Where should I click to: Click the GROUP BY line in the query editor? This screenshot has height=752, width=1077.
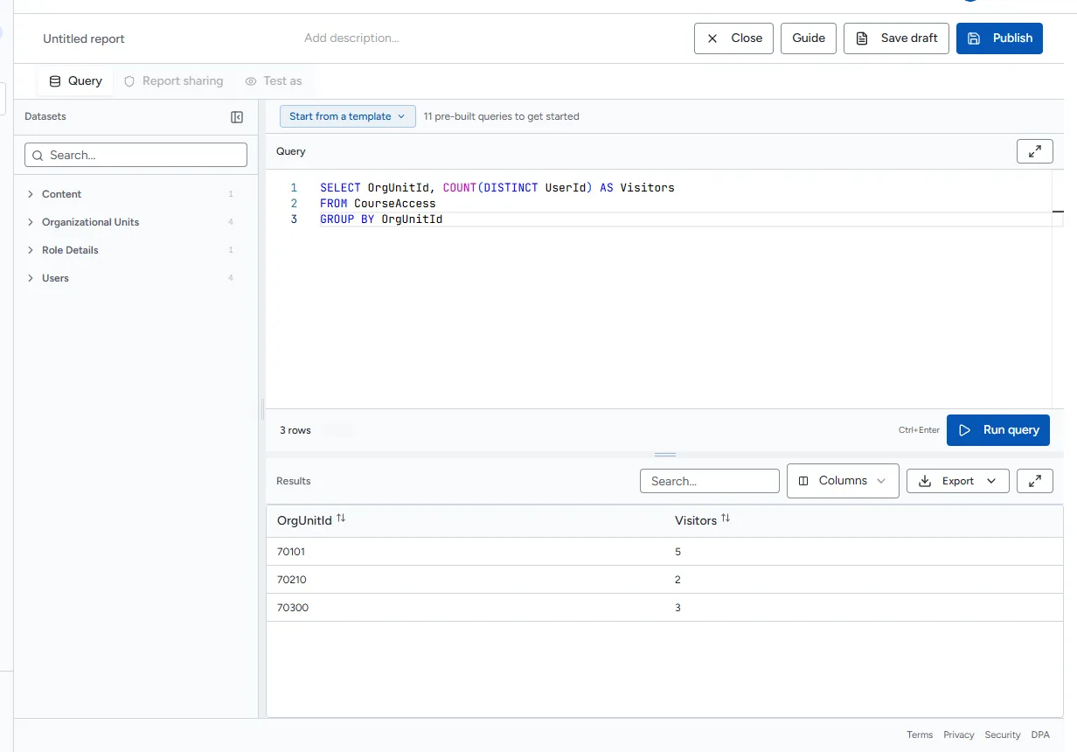(381, 219)
